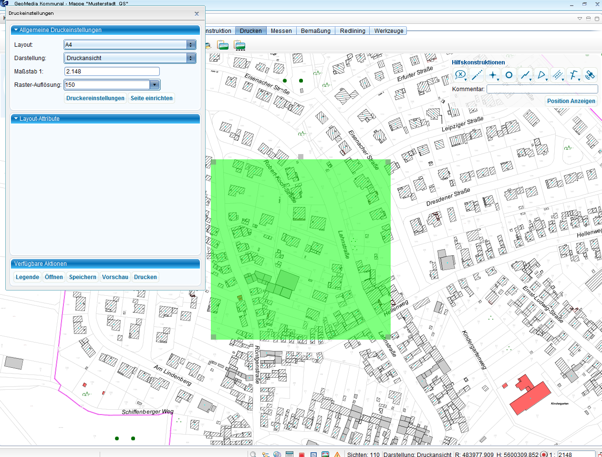
Task: Select the construction point crosshair tool
Action: click(493, 75)
